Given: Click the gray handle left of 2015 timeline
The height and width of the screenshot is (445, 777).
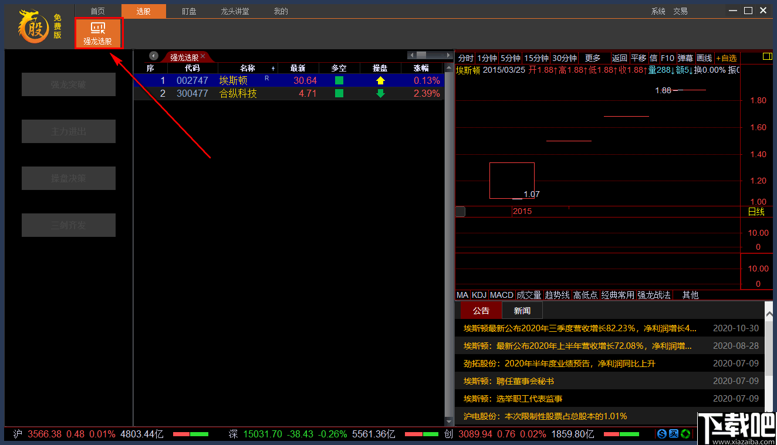Looking at the screenshot, I should pos(461,211).
